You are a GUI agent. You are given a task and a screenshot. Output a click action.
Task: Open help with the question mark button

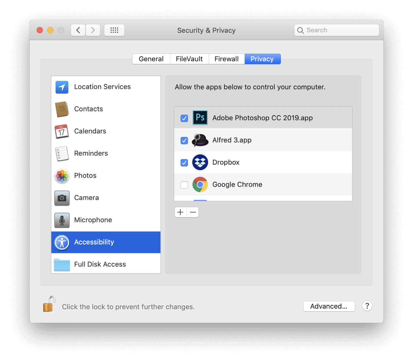367,306
